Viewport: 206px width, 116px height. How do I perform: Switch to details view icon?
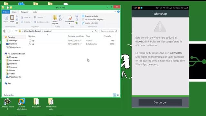115,95
